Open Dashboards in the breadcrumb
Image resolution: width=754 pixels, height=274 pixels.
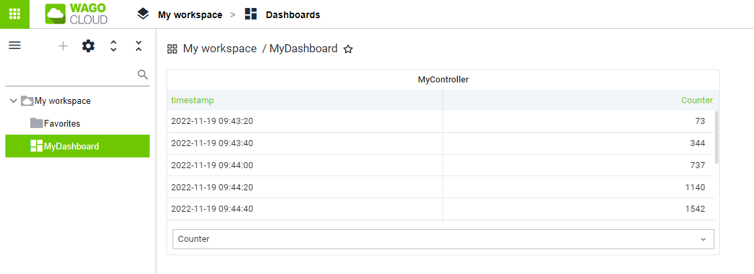pyautogui.click(x=293, y=15)
